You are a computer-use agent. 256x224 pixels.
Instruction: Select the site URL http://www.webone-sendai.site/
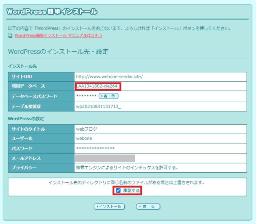(109, 77)
